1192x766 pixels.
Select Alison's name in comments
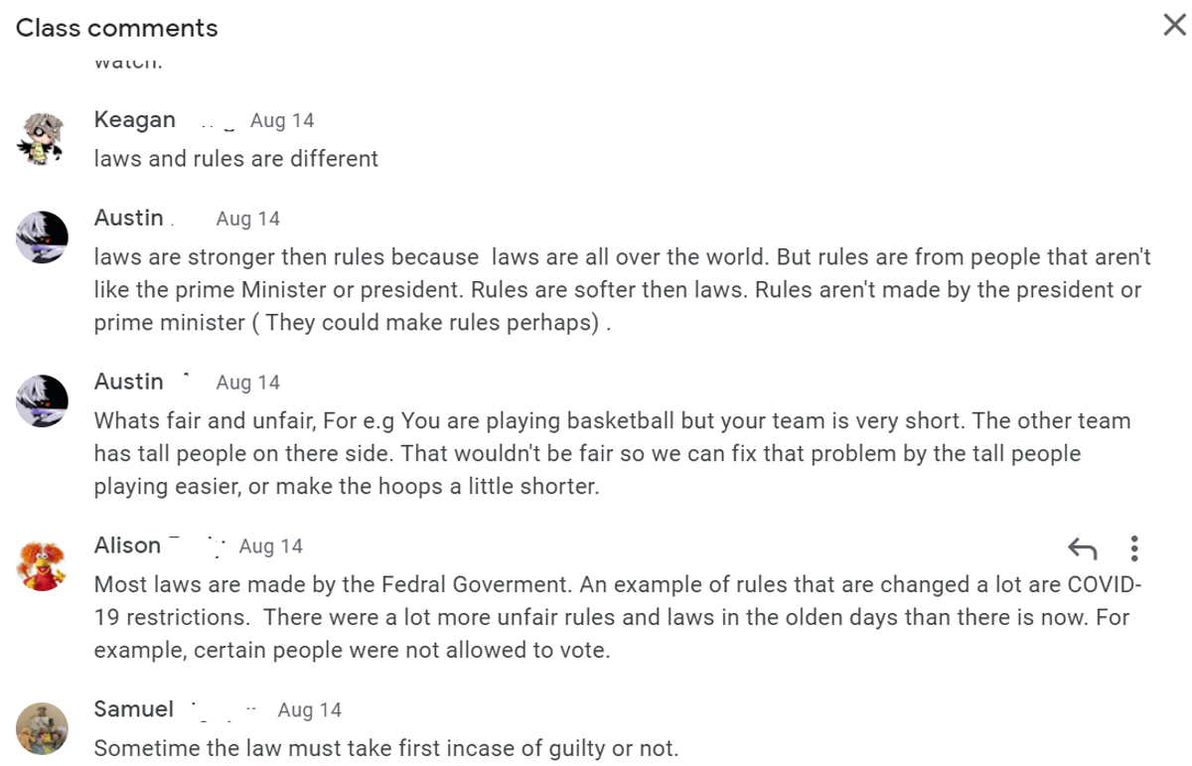127,545
